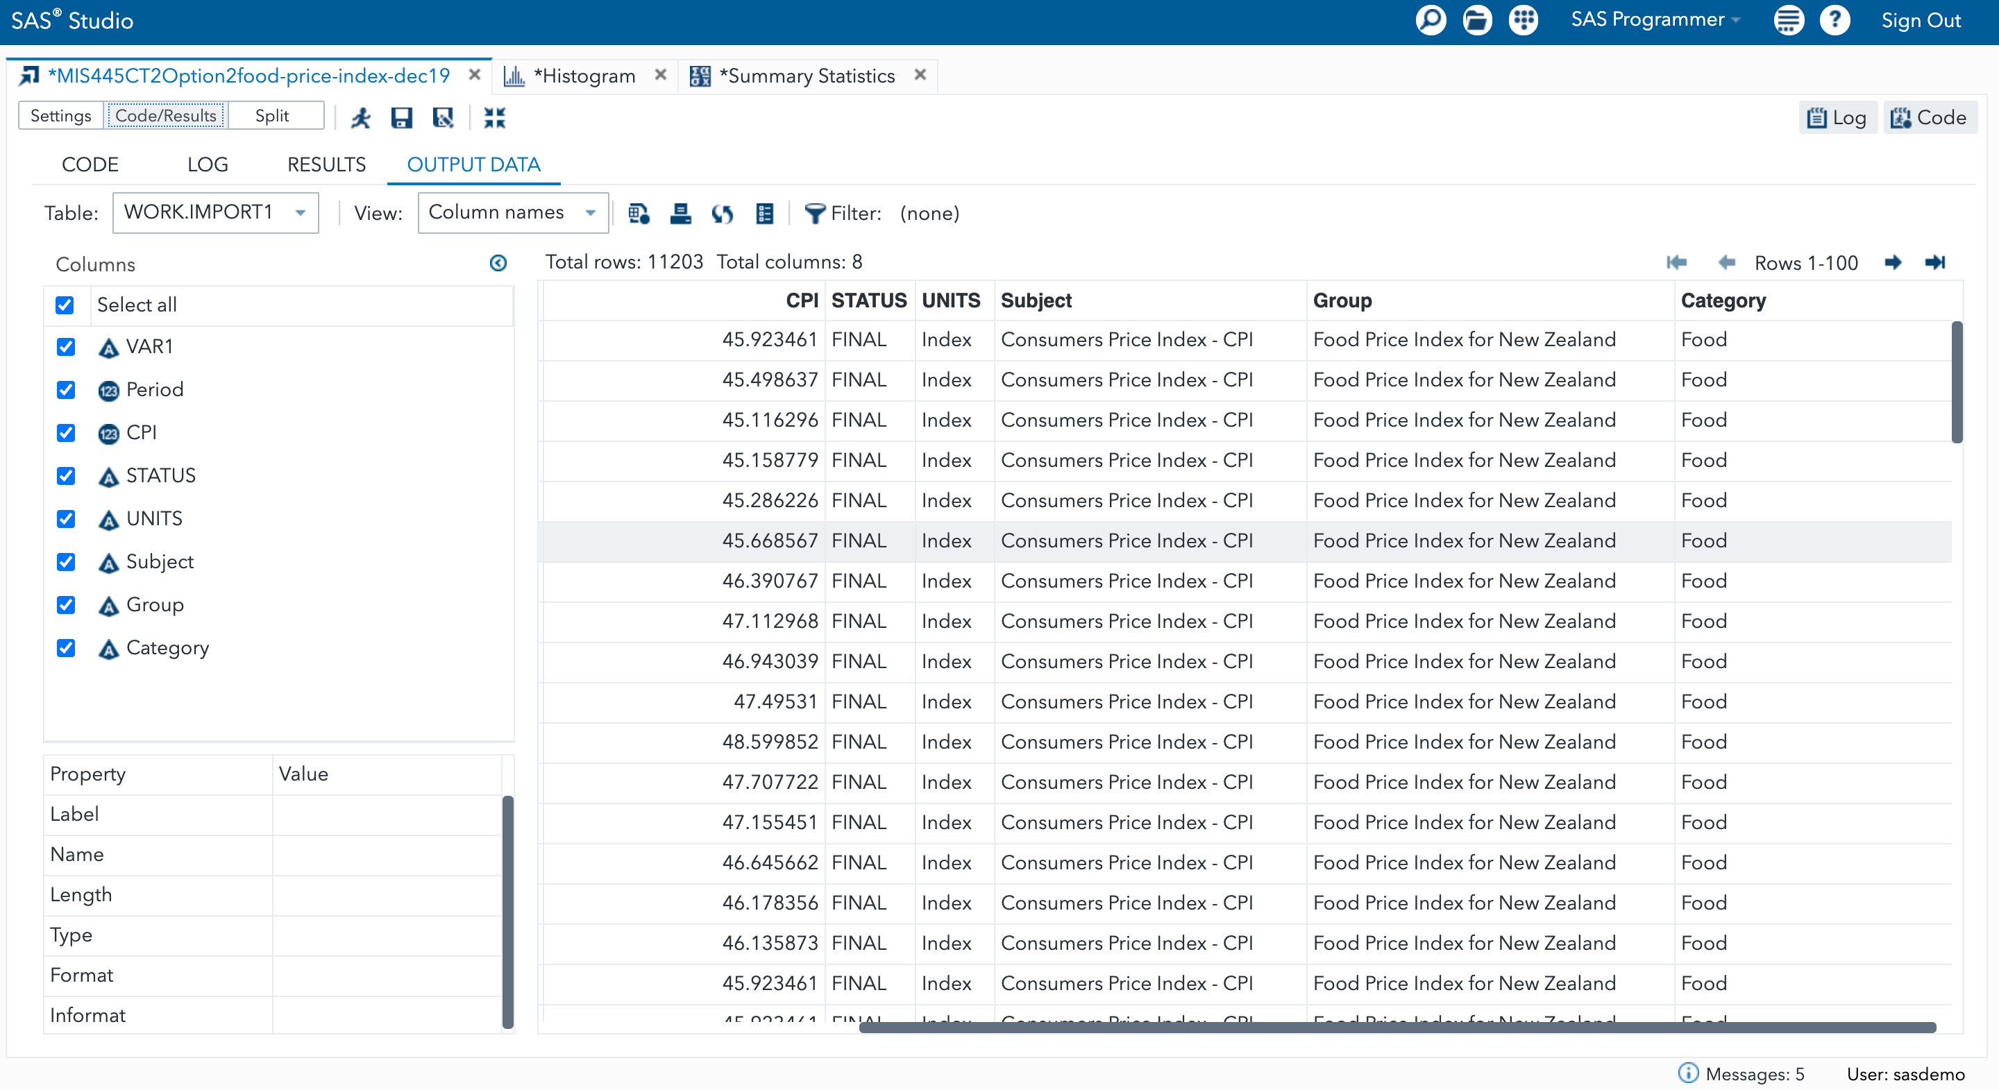Open the search tool in the top bar
Screen dimensions: 1999x1090
pyautogui.click(x=1430, y=19)
